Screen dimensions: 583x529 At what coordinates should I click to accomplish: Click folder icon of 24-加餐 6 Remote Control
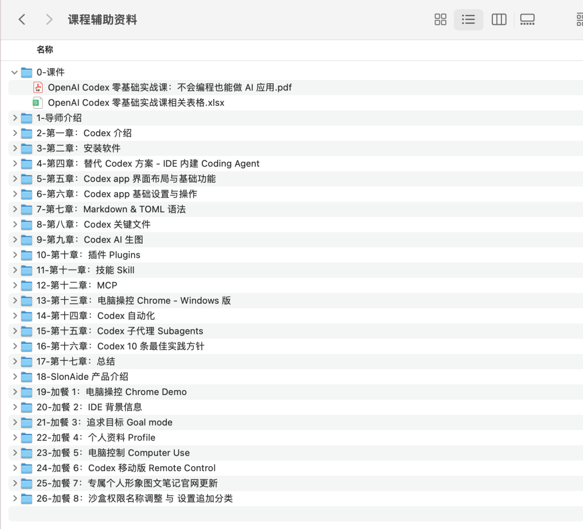pos(26,468)
